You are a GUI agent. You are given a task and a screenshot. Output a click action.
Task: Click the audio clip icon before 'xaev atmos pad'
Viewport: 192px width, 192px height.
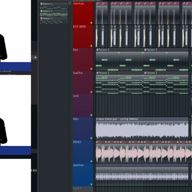pyautogui.click(x=97, y=119)
